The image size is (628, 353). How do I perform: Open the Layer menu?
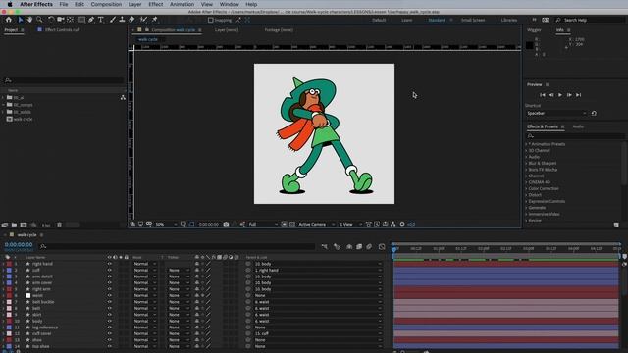134,4
